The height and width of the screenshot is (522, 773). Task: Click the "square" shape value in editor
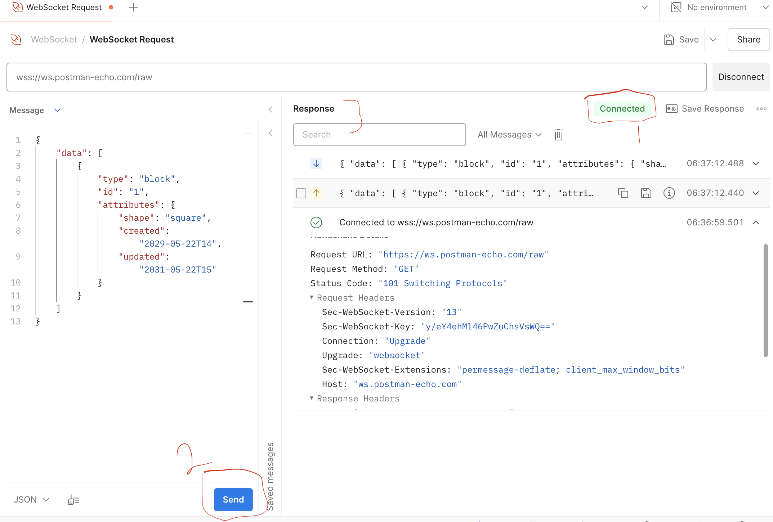coord(186,218)
